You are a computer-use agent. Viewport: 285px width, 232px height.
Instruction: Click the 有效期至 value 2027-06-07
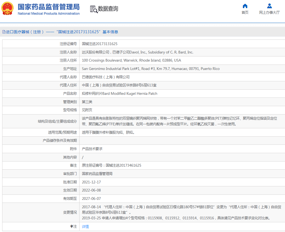(x=91, y=199)
